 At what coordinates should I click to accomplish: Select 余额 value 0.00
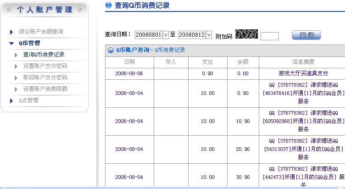243,73
